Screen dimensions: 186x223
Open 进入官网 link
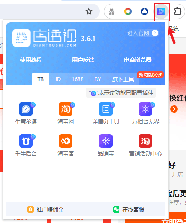pyautogui.click(x=138, y=33)
